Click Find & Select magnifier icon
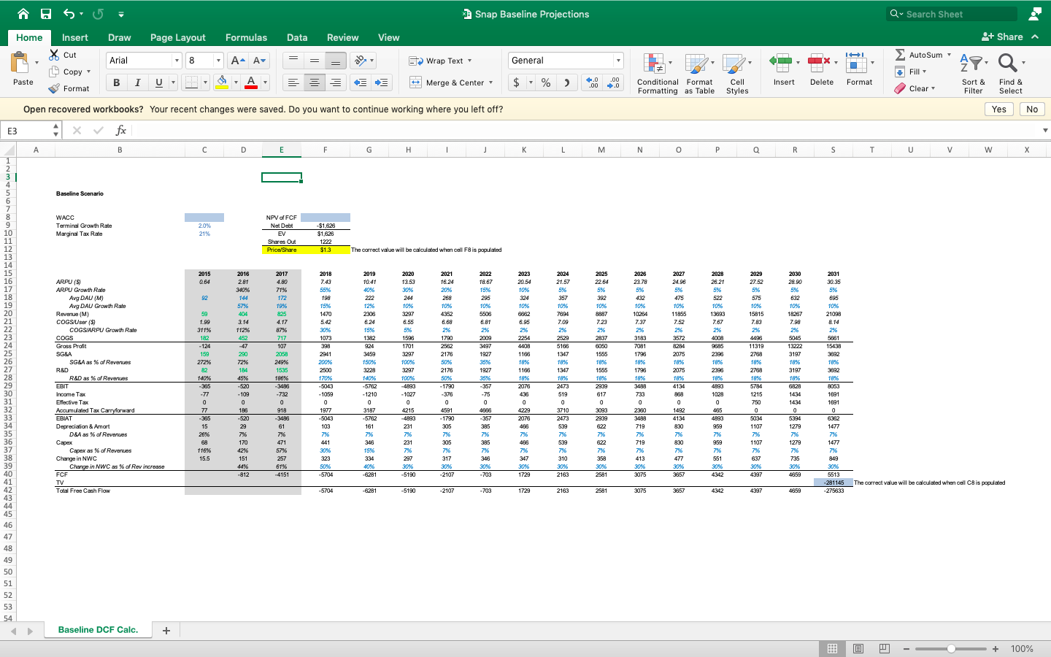The width and height of the screenshot is (1051, 657). 1008,63
